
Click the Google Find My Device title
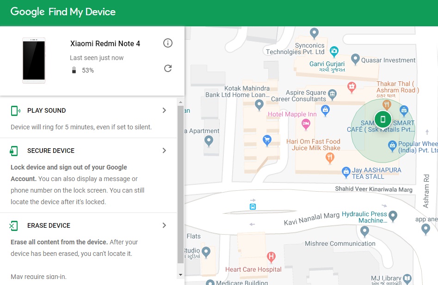point(63,12)
